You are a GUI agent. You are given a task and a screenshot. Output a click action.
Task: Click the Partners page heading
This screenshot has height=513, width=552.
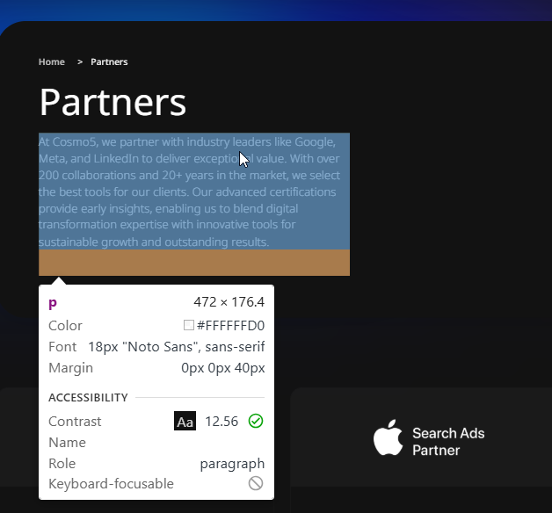tap(113, 103)
